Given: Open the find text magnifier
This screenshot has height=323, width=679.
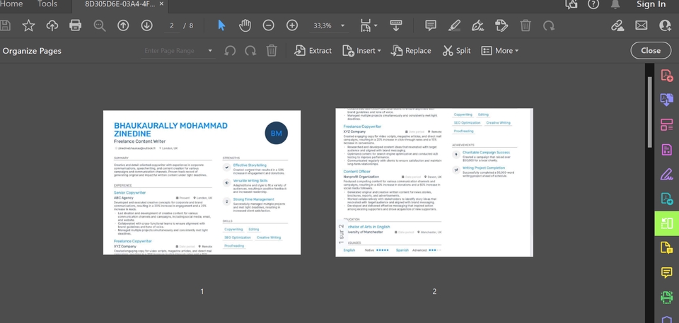Looking at the screenshot, I should [x=100, y=25].
